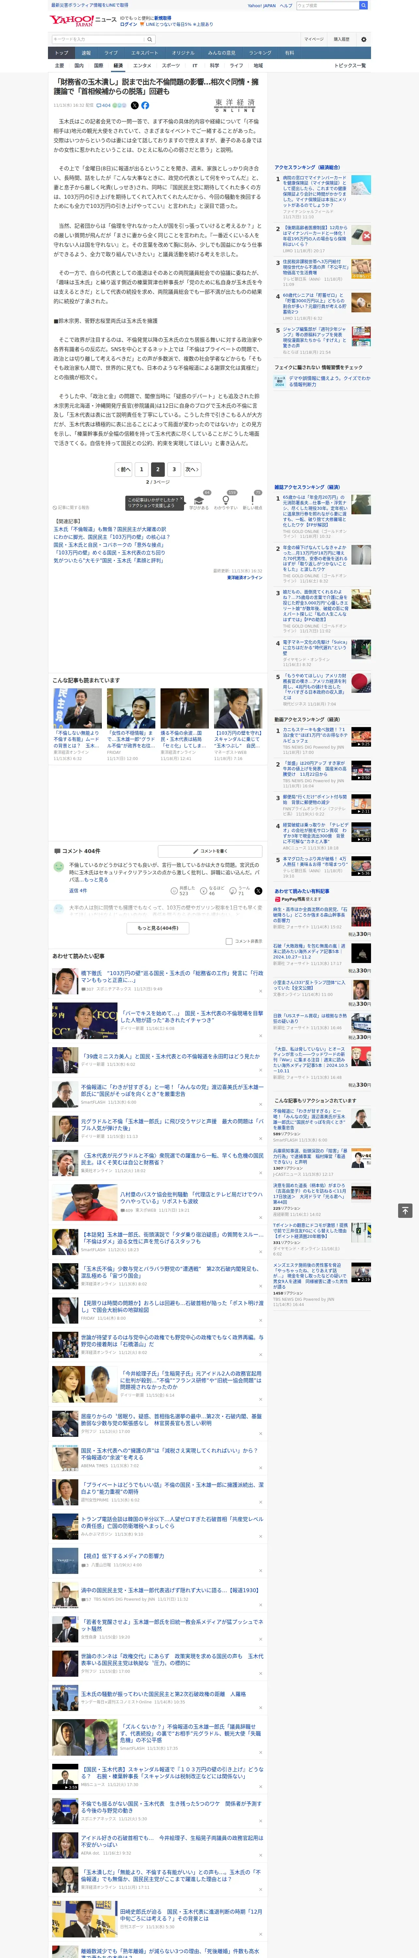
Task: Open the 速報 tab
Action: 86,53
